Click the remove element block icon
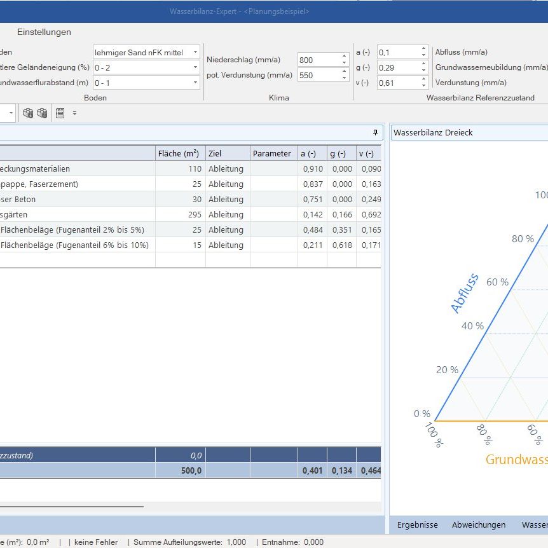 click(x=42, y=113)
